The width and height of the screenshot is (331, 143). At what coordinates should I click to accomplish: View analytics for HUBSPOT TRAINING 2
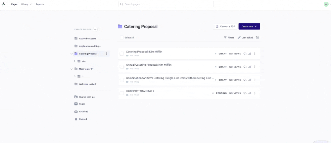click(250, 93)
